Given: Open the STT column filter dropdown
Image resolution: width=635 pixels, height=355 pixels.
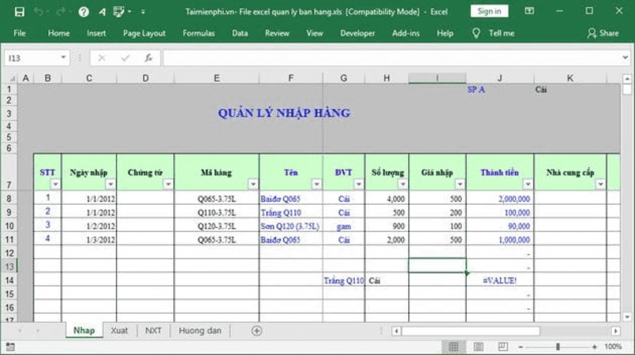Looking at the screenshot, I should pos(56,184).
